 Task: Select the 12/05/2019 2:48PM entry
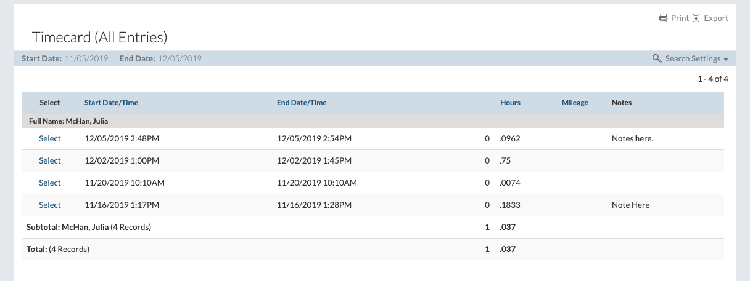(x=49, y=138)
